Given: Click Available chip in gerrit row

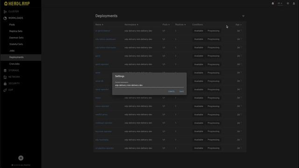Looking at the screenshot, I should click(199, 56).
